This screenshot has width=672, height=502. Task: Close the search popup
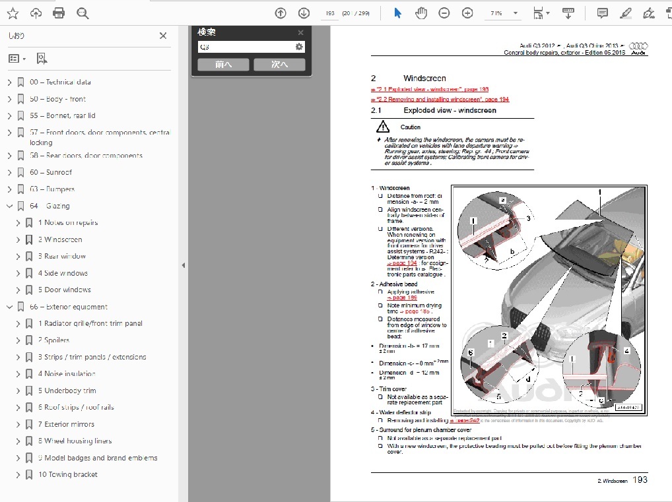pyautogui.click(x=301, y=32)
